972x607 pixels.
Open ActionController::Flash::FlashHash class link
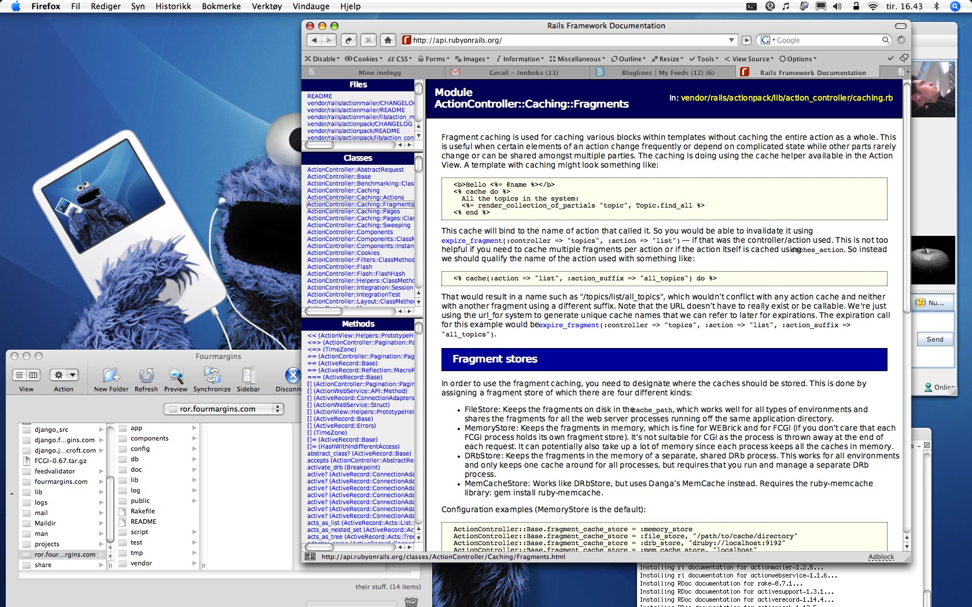(356, 273)
